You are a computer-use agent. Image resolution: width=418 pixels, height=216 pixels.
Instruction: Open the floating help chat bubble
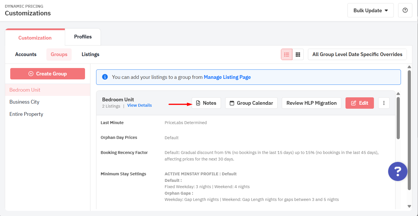pos(398,171)
